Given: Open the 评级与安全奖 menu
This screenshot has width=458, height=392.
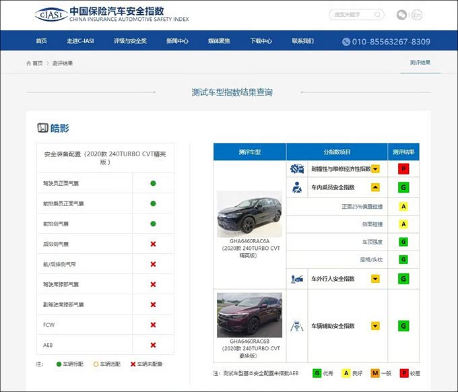Looking at the screenshot, I should pos(130,41).
